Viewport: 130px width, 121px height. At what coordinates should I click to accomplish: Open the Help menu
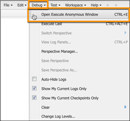(x=96, y=5)
